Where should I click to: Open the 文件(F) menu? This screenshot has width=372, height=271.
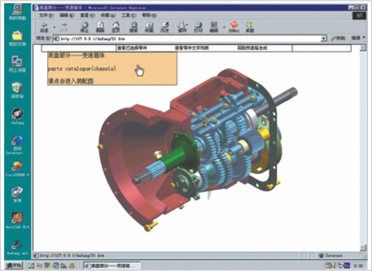click(x=46, y=15)
